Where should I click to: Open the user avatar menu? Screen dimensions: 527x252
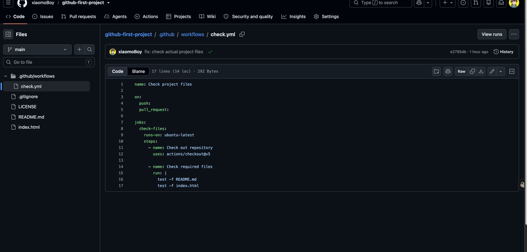pyautogui.click(x=514, y=3)
